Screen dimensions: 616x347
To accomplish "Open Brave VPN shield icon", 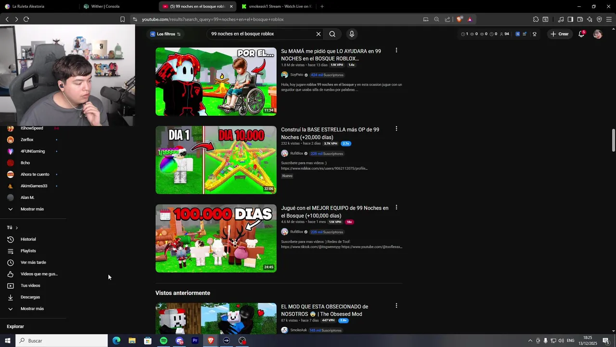I will (599, 19).
